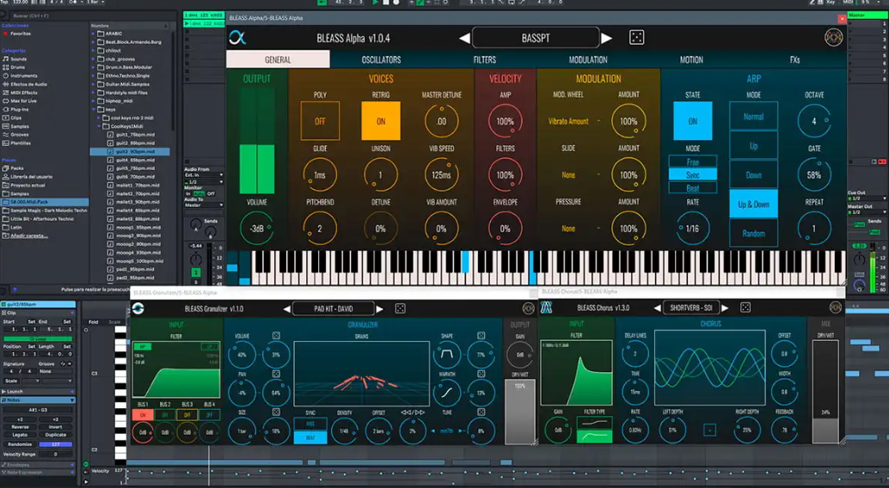Go to next preset in BLEASS Alpha
Viewport: 889px width, 488px height.
tap(607, 39)
